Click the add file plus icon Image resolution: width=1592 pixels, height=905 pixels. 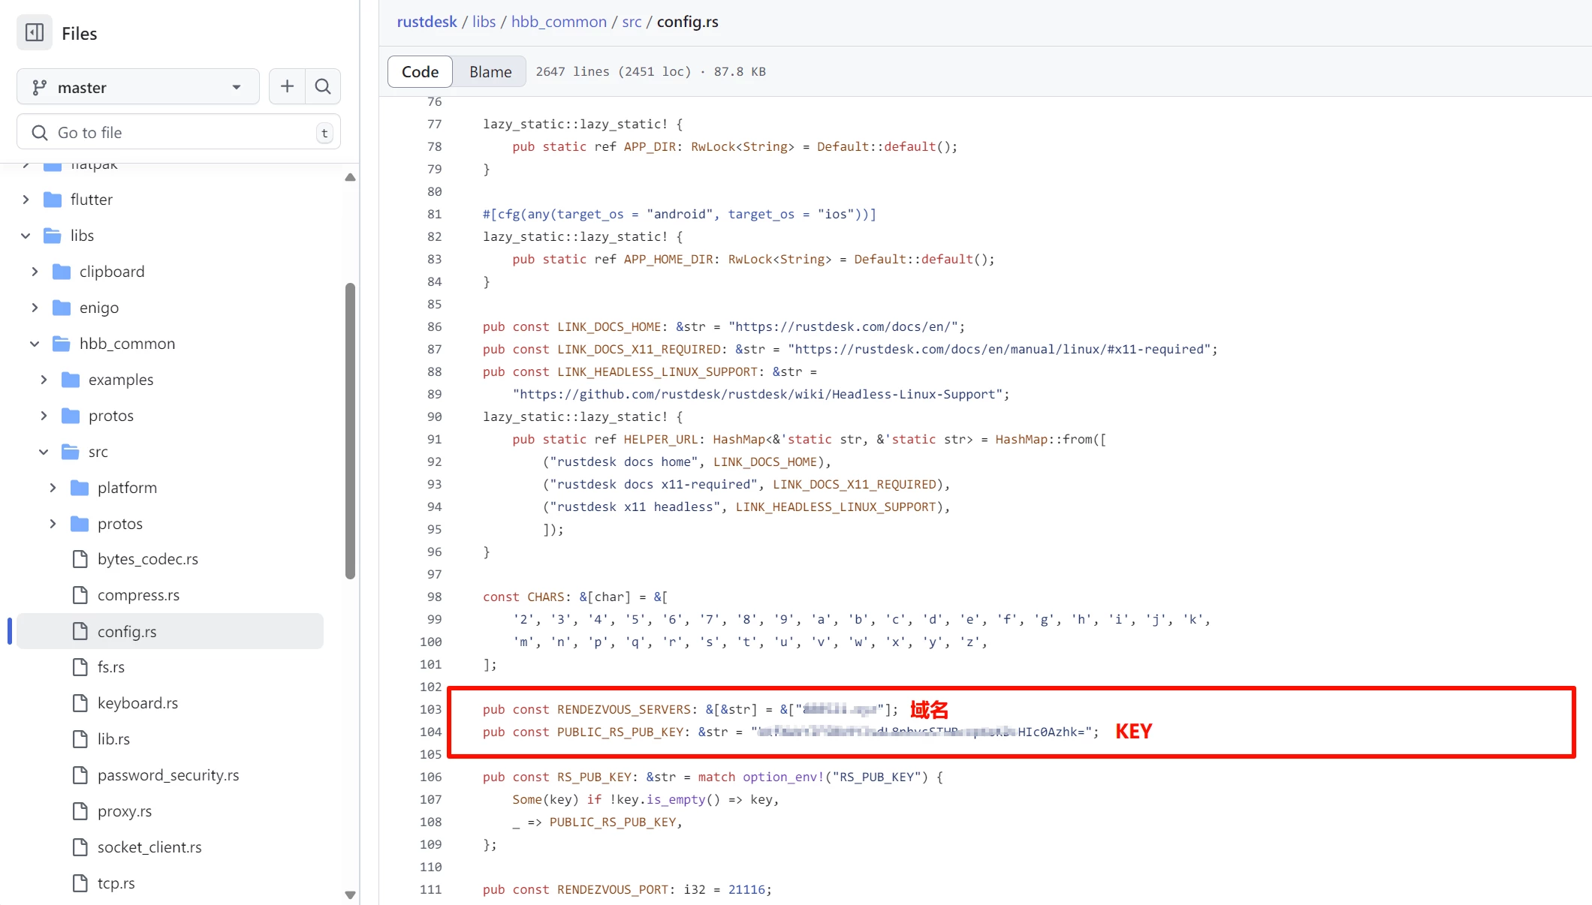tap(287, 87)
